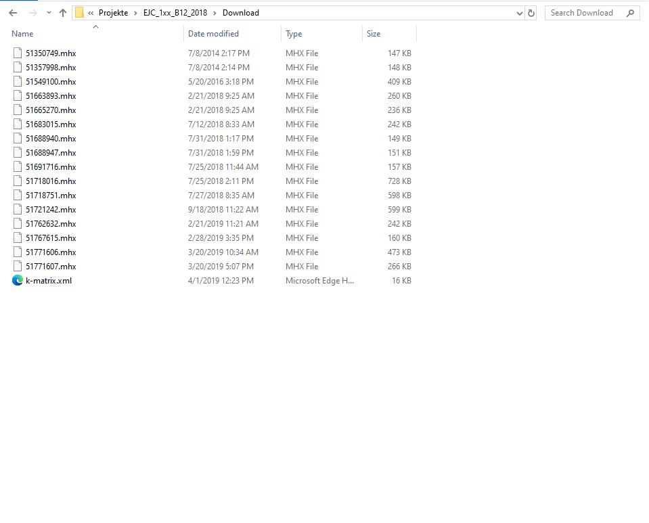Expand hidden breadcrumb path chevrons
The width and height of the screenshot is (649, 523).
(x=91, y=13)
